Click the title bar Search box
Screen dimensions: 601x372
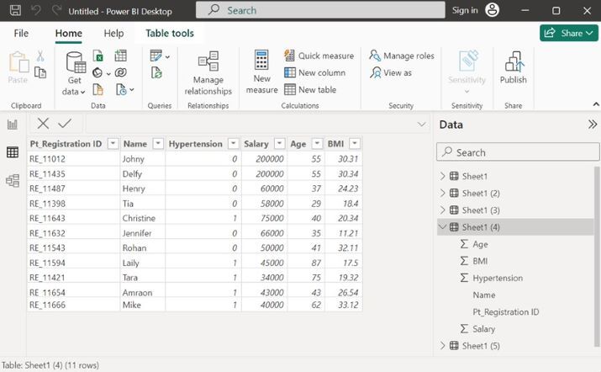[320, 10]
